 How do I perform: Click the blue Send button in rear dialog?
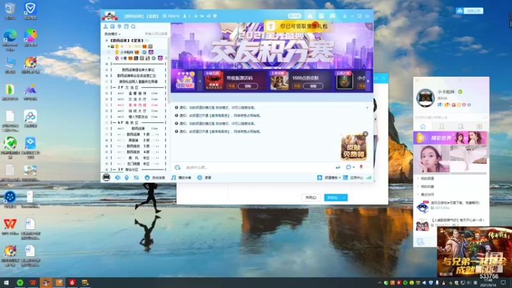coord(332,198)
